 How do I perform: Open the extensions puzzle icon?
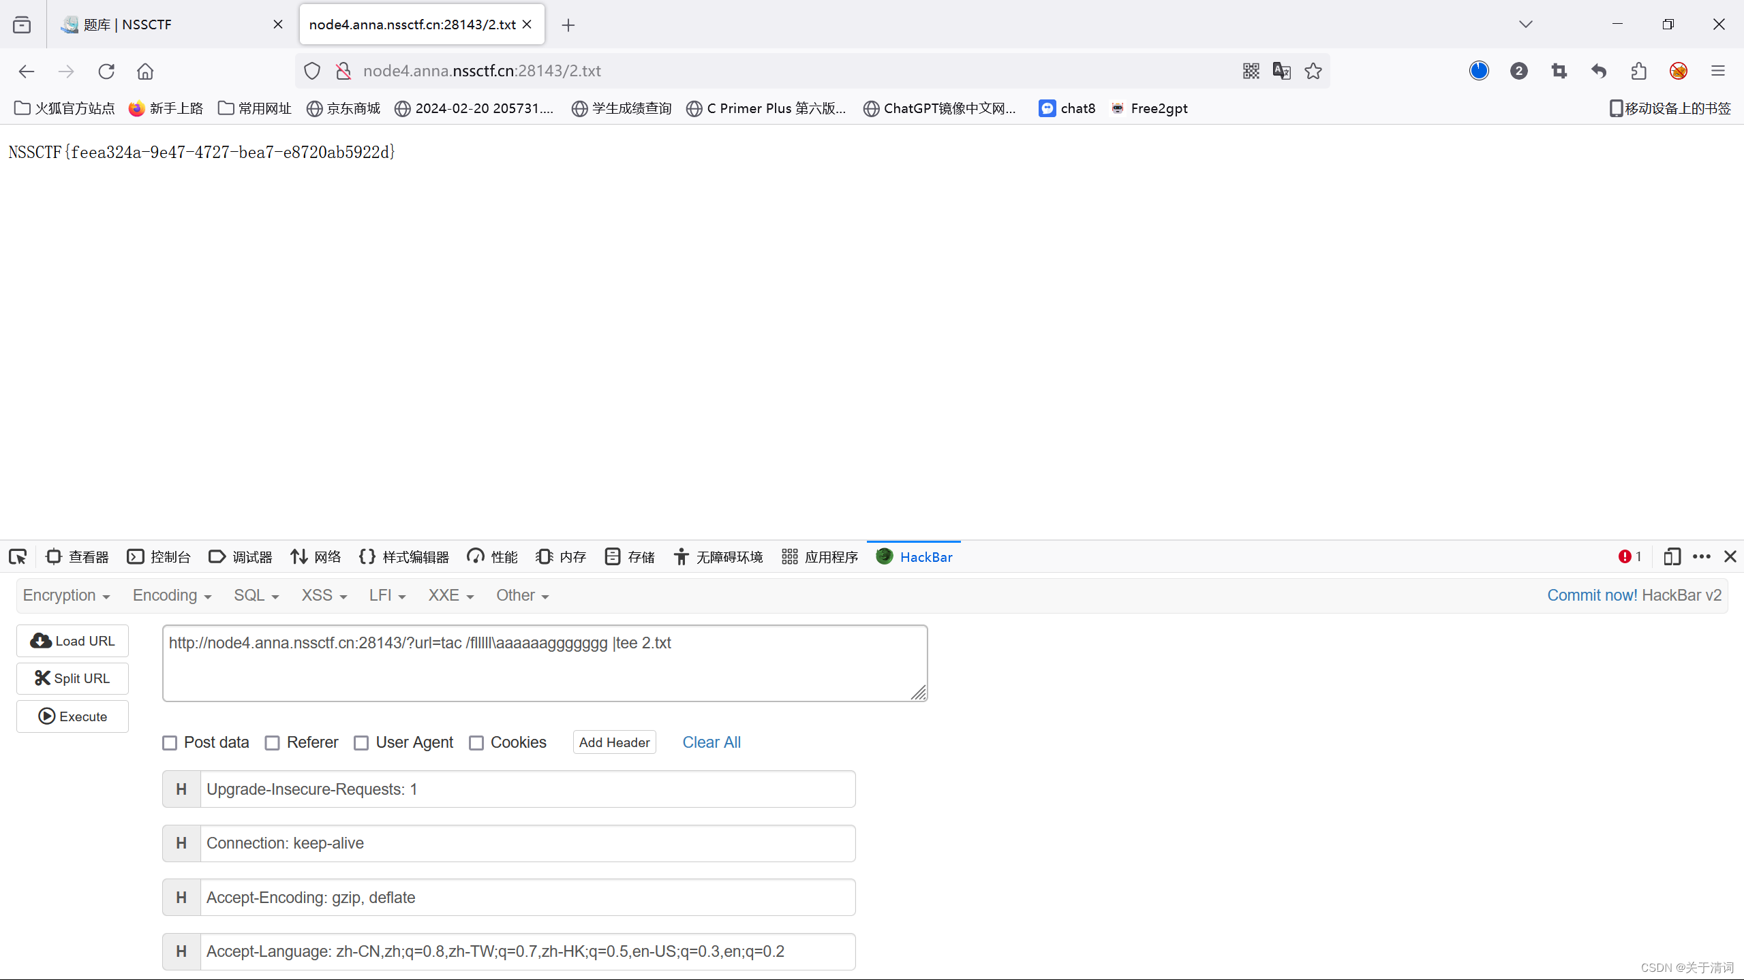click(1638, 71)
